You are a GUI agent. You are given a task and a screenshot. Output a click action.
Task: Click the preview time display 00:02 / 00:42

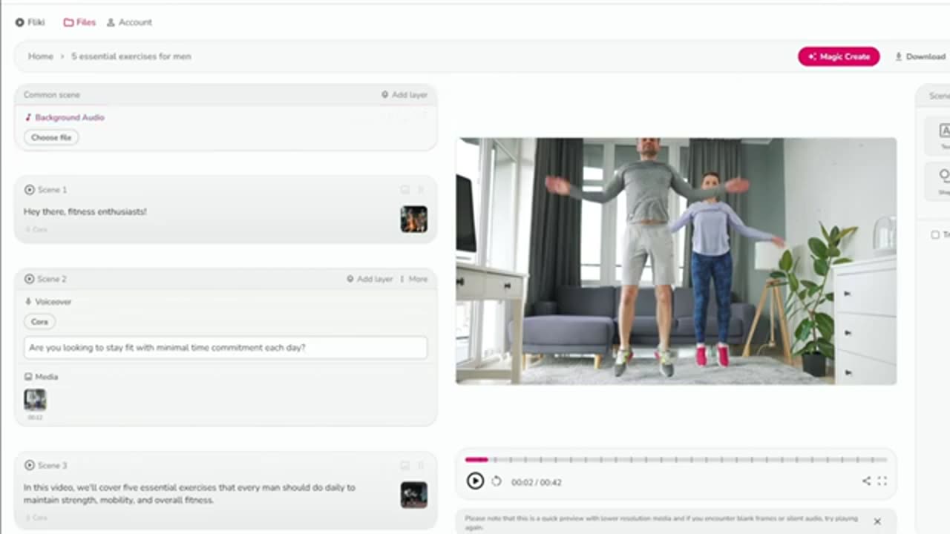tap(537, 482)
